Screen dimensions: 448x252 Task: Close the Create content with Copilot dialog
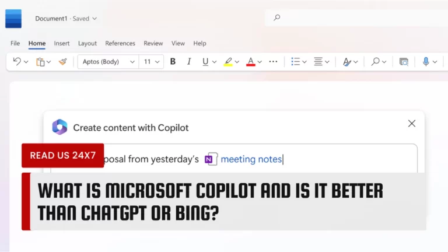(x=412, y=124)
